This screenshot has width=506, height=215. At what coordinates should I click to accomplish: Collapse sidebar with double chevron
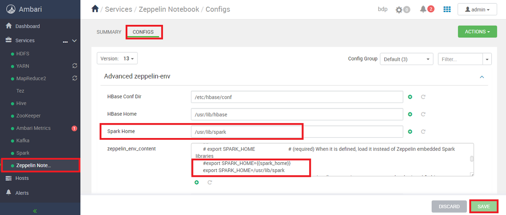(x=35, y=211)
